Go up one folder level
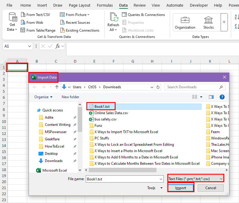This screenshot has height=203, width=239. 57,87
